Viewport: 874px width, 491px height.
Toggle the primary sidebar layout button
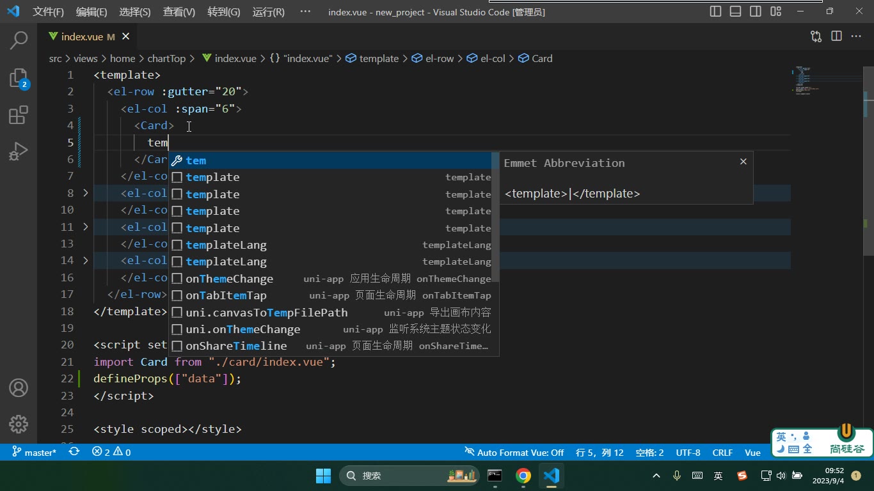(716, 12)
